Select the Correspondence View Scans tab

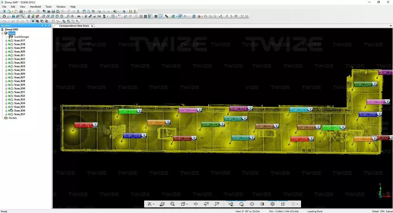coord(74,26)
